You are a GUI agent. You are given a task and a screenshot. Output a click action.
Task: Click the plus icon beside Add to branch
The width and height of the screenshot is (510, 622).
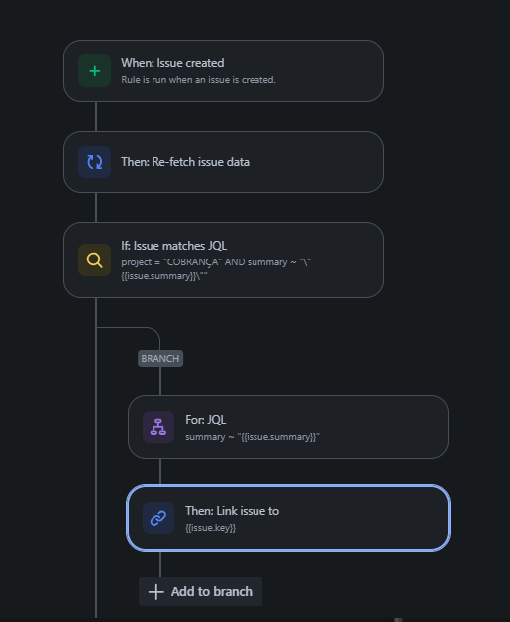click(156, 592)
